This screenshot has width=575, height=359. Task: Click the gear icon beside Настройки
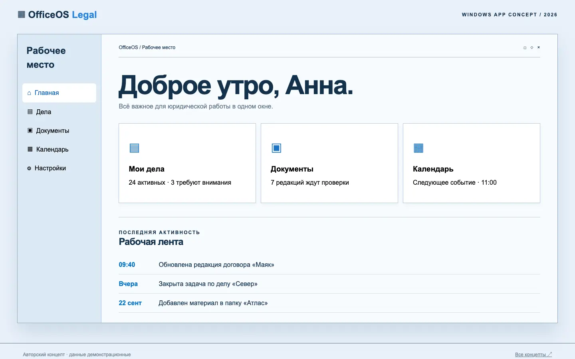[29, 168]
